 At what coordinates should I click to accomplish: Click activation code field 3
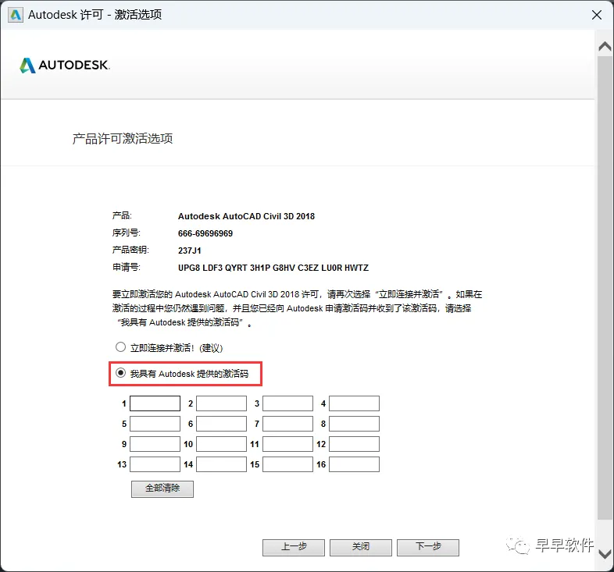pyautogui.click(x=287, y=403)
